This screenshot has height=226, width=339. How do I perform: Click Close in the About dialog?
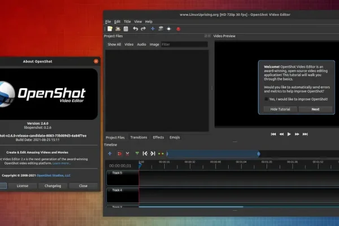pos(83,186)
